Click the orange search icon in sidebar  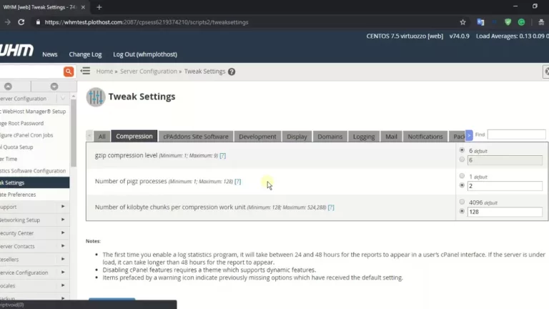tap(69, 72)
